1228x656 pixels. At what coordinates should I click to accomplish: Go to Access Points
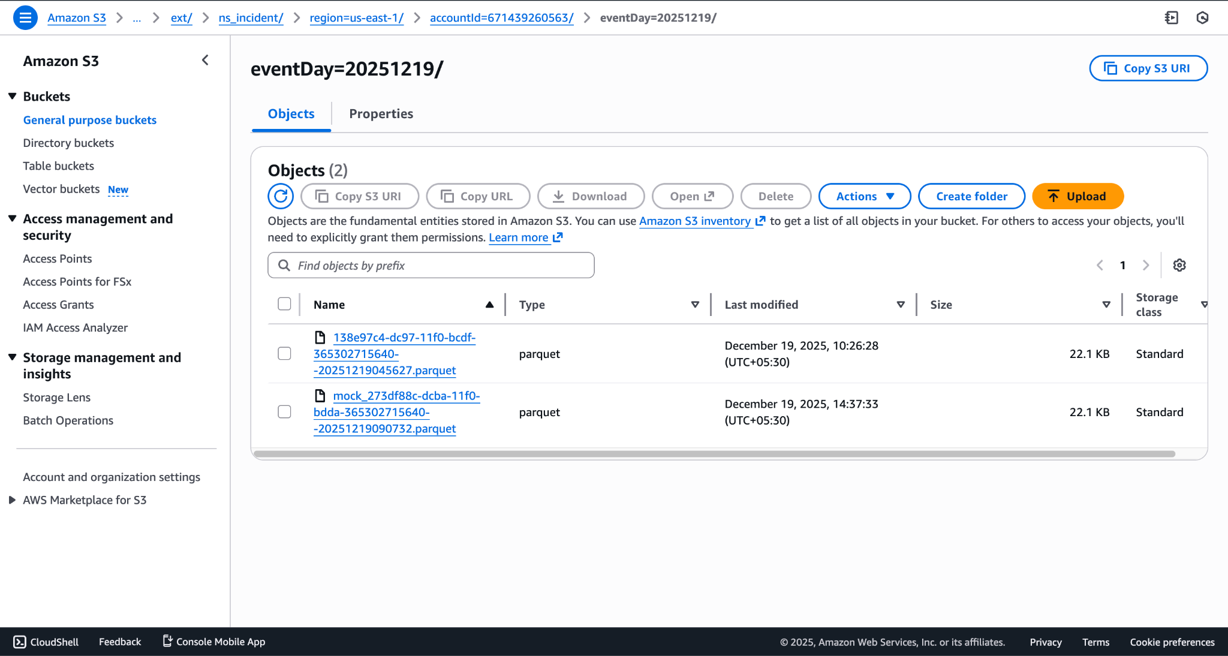coord(58,258)
